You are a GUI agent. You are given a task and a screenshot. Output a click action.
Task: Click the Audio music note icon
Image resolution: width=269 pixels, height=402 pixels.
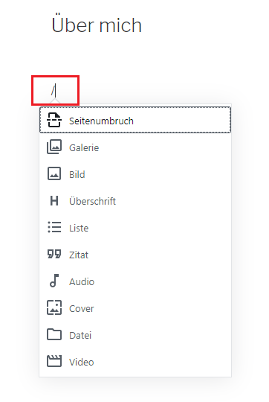click(x=54, y=281)
